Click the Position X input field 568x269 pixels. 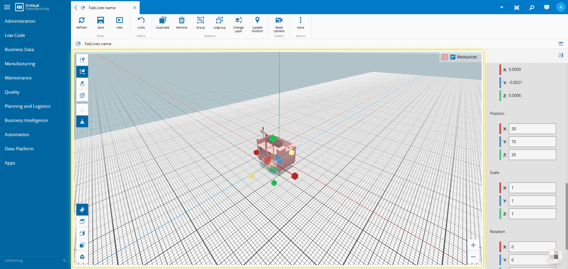532,129
